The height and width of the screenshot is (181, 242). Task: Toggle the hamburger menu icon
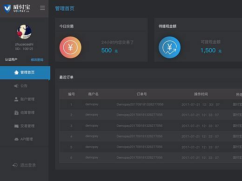pyautogui.click(x=42, y=8)
